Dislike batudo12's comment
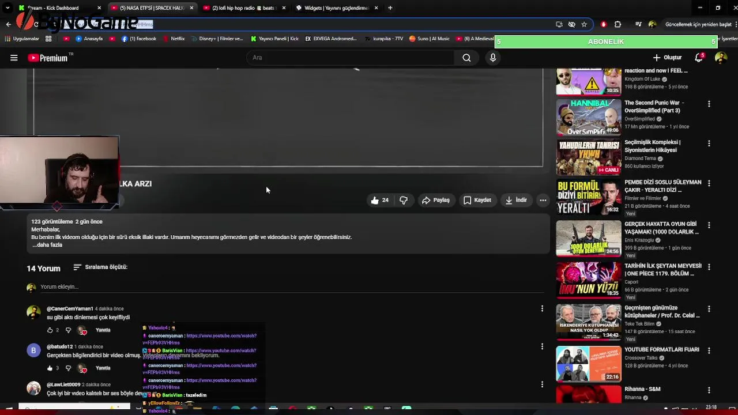Screen dimensions: 738x415 coord(68,368)
